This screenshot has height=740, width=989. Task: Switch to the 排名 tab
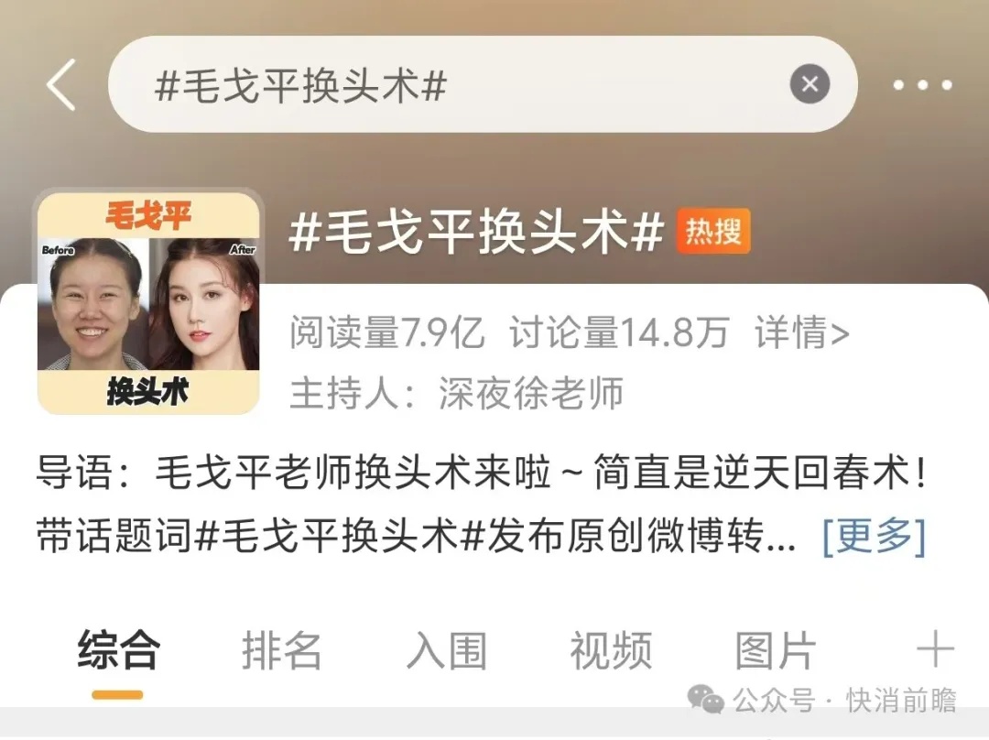pos(282,649)
